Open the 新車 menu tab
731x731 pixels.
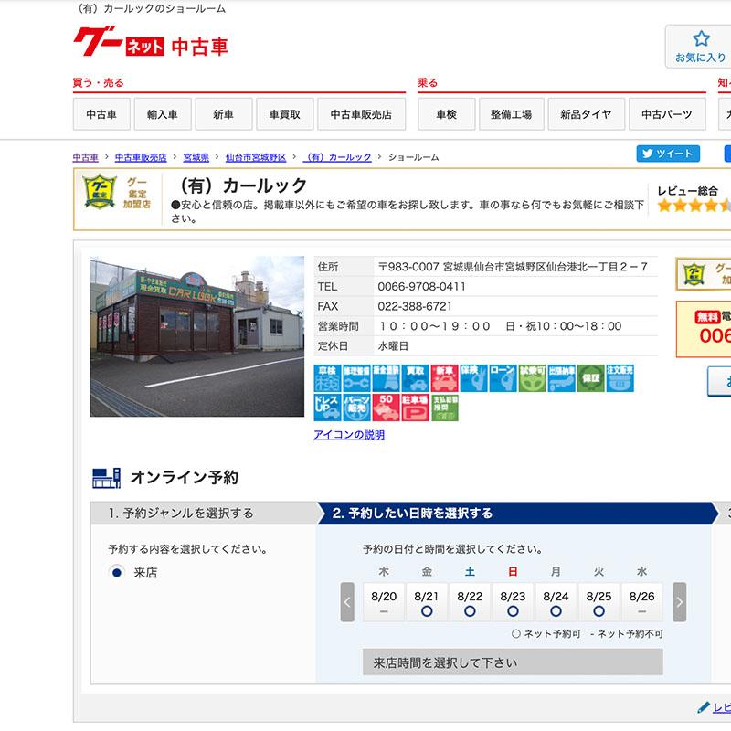coord(224,114)
